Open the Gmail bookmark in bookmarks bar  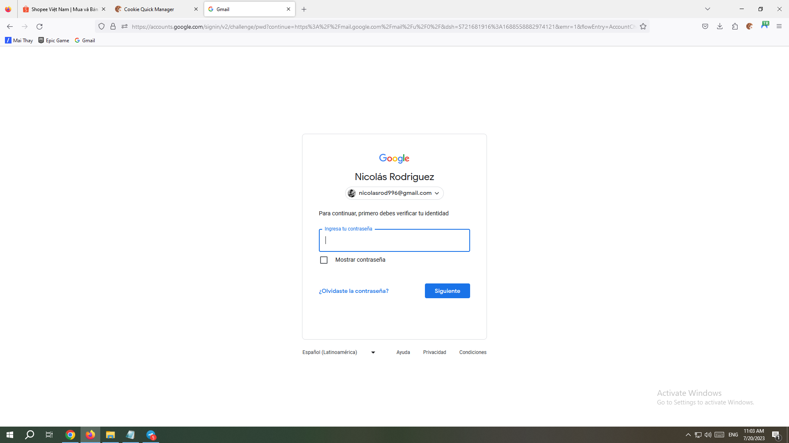[x=85, y=40]
